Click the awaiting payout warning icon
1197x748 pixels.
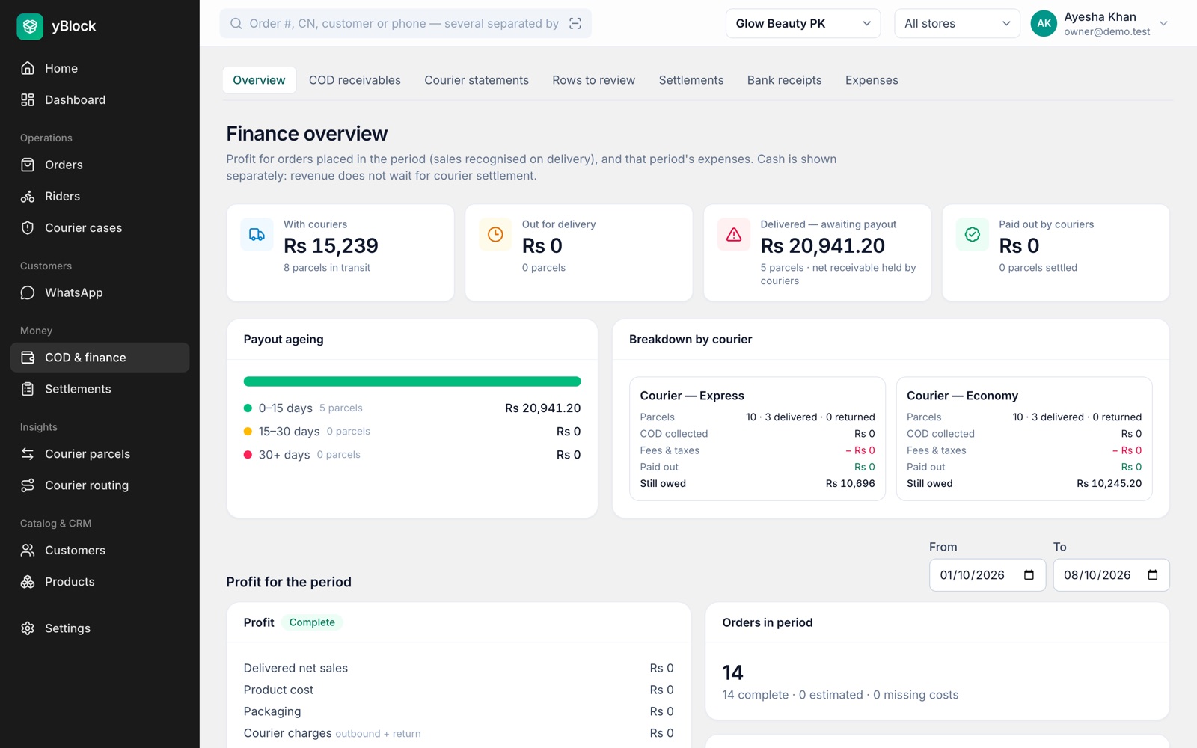click(734, 234)
